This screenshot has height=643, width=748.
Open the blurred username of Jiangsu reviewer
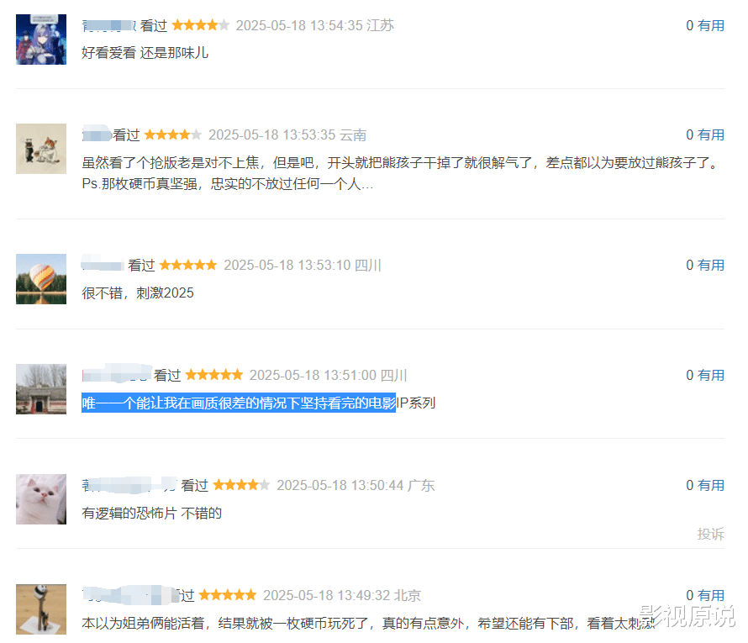[x=108, y=26]
